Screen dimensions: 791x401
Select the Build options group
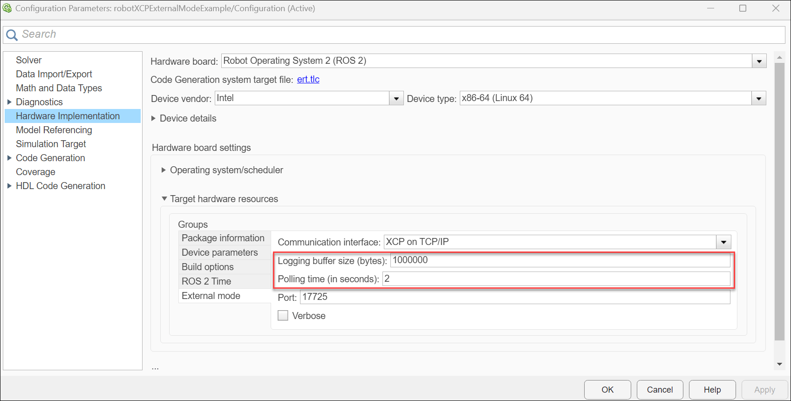(208, 267)
